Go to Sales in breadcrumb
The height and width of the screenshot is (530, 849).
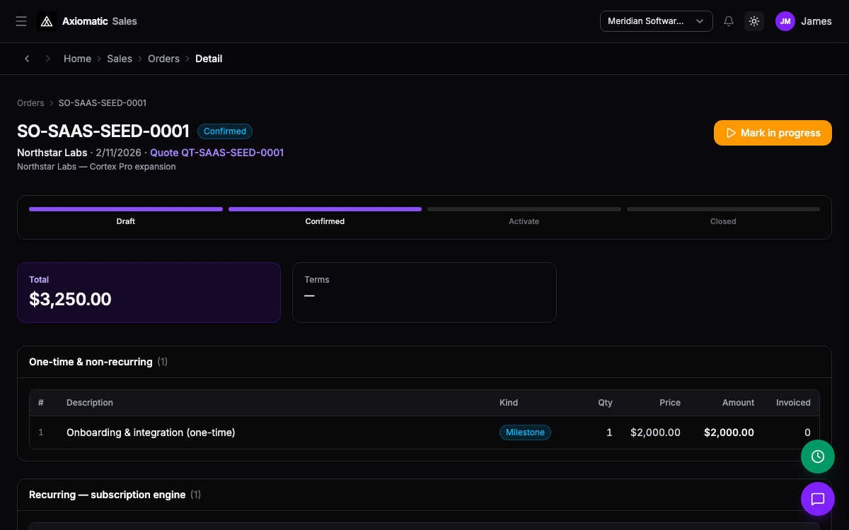(x=120, y=59)
